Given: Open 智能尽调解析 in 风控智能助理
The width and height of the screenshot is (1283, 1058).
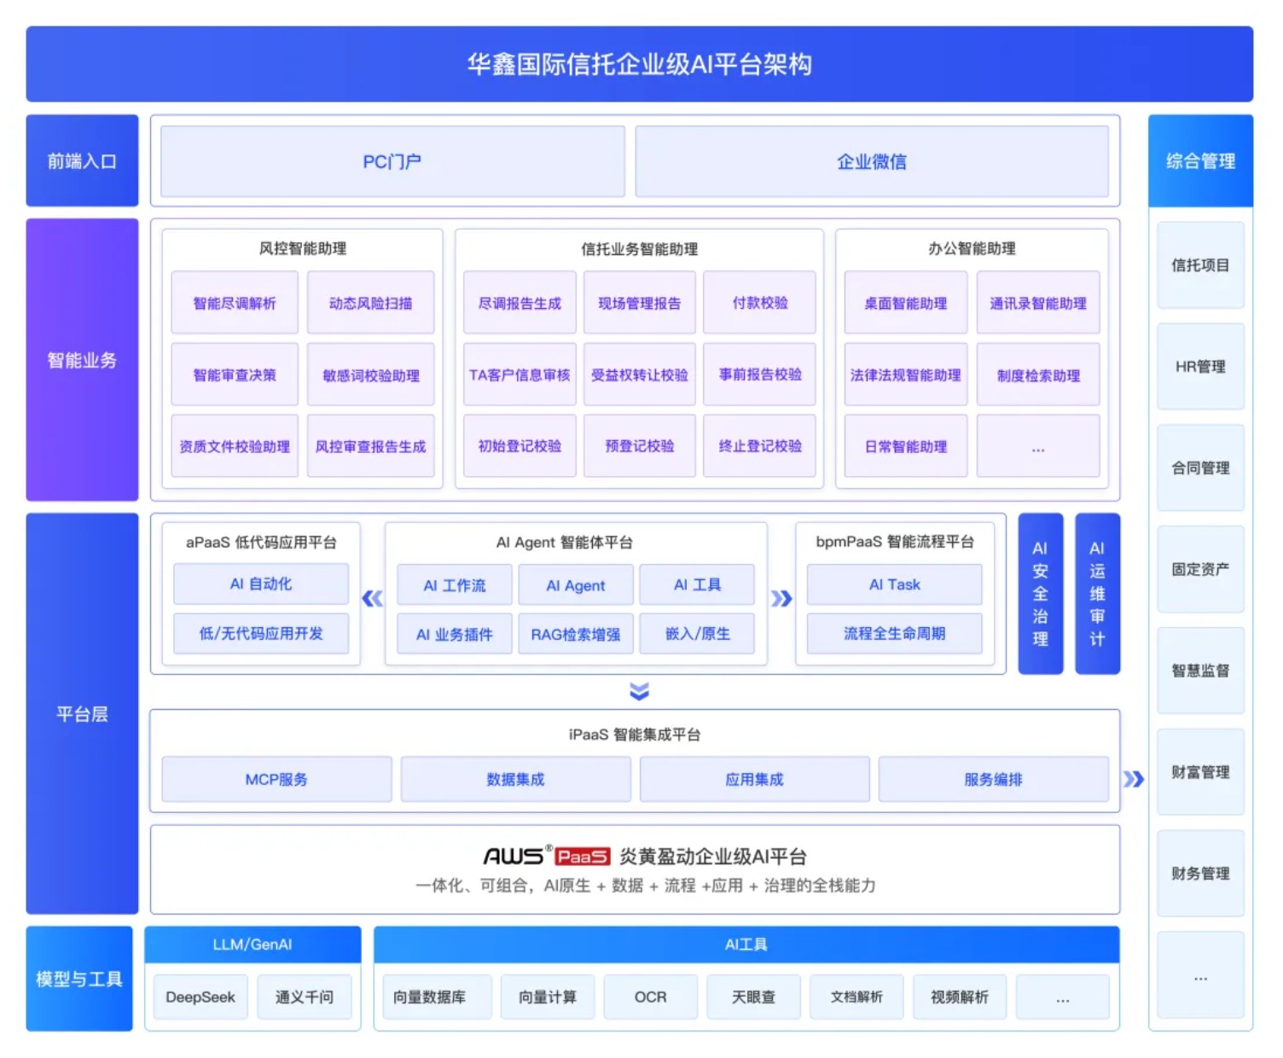Looking at the screenshot, I should coord(235,303).
